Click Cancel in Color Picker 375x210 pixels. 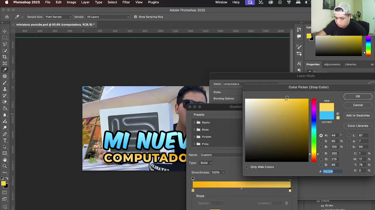coord(358,105)
